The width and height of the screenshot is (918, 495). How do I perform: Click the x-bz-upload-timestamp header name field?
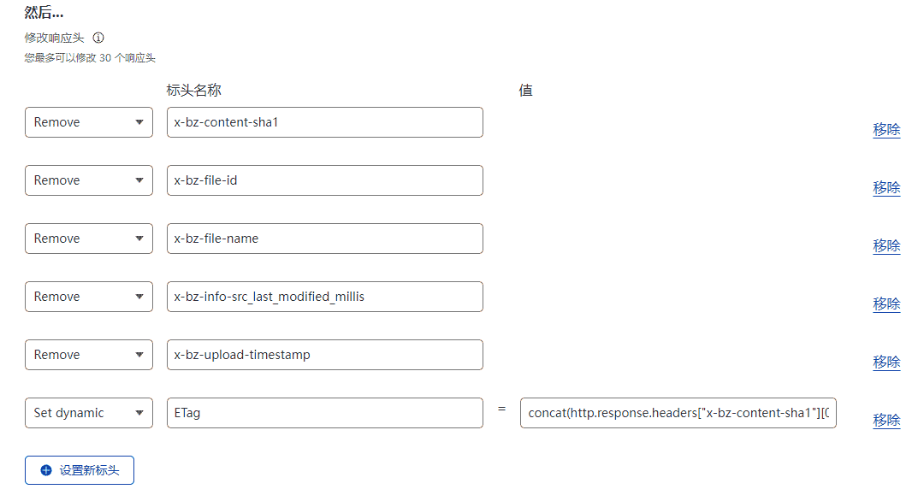(x=324, y=355)
